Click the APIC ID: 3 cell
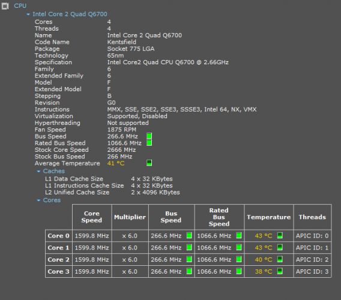This screenshot has height=300, width=341. (x=312, y=272)
